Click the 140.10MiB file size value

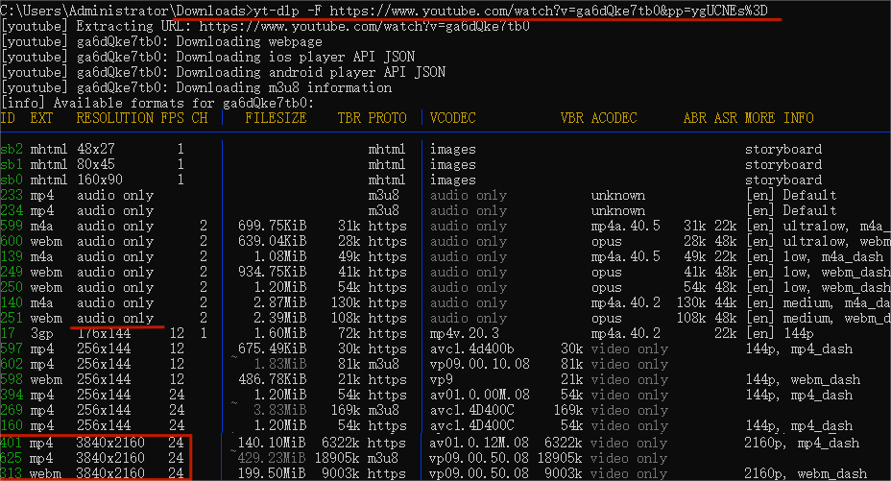click(272, 444)
